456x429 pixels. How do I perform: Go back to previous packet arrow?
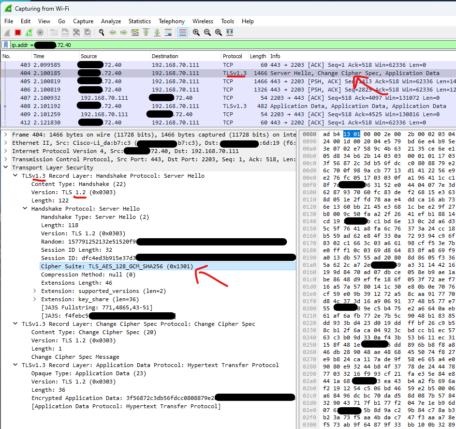pos(113,32)
